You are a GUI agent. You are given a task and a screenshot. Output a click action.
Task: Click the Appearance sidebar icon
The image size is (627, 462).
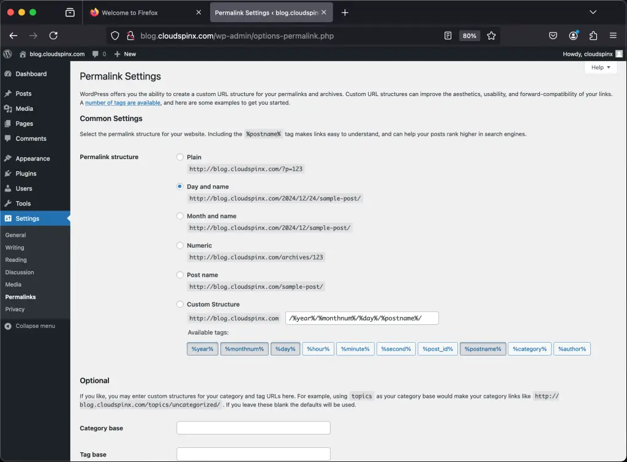8,158
